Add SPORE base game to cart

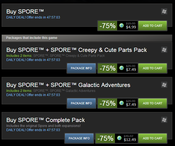153,26
